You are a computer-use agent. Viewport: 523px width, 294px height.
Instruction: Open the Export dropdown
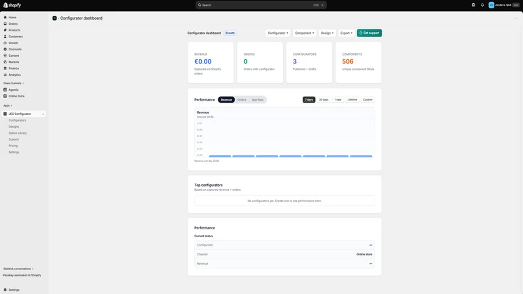pyautogui.click(x=346, y=33)
